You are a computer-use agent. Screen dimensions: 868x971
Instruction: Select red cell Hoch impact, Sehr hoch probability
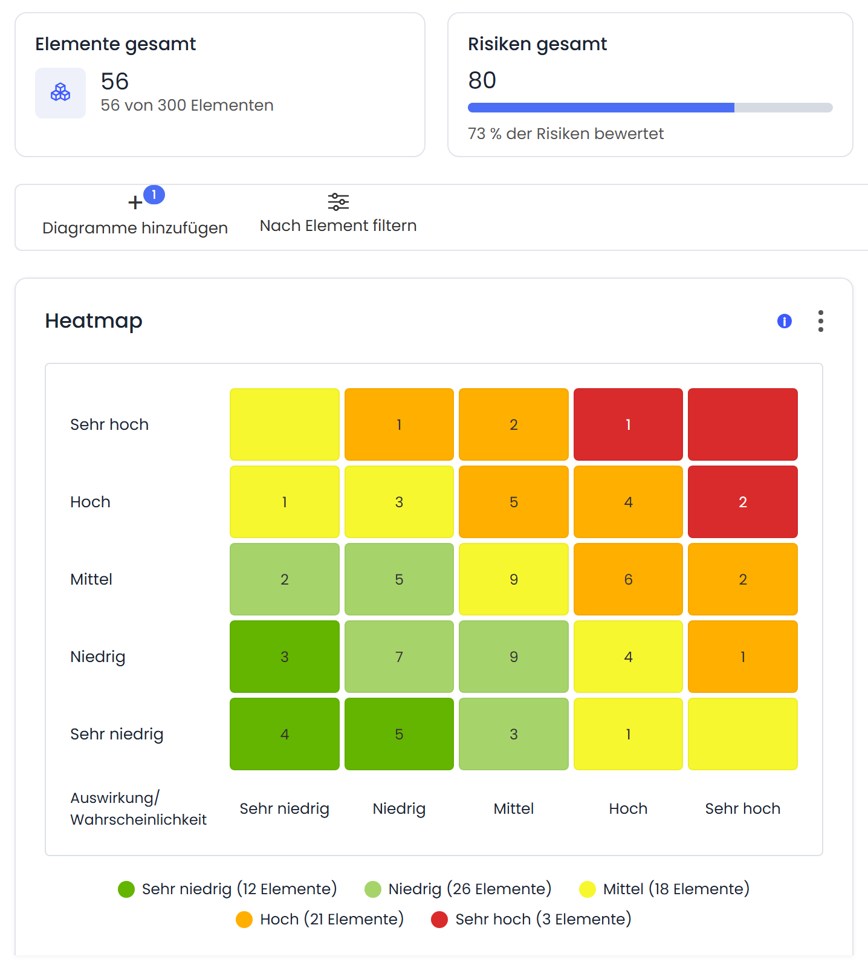[743, 502]
